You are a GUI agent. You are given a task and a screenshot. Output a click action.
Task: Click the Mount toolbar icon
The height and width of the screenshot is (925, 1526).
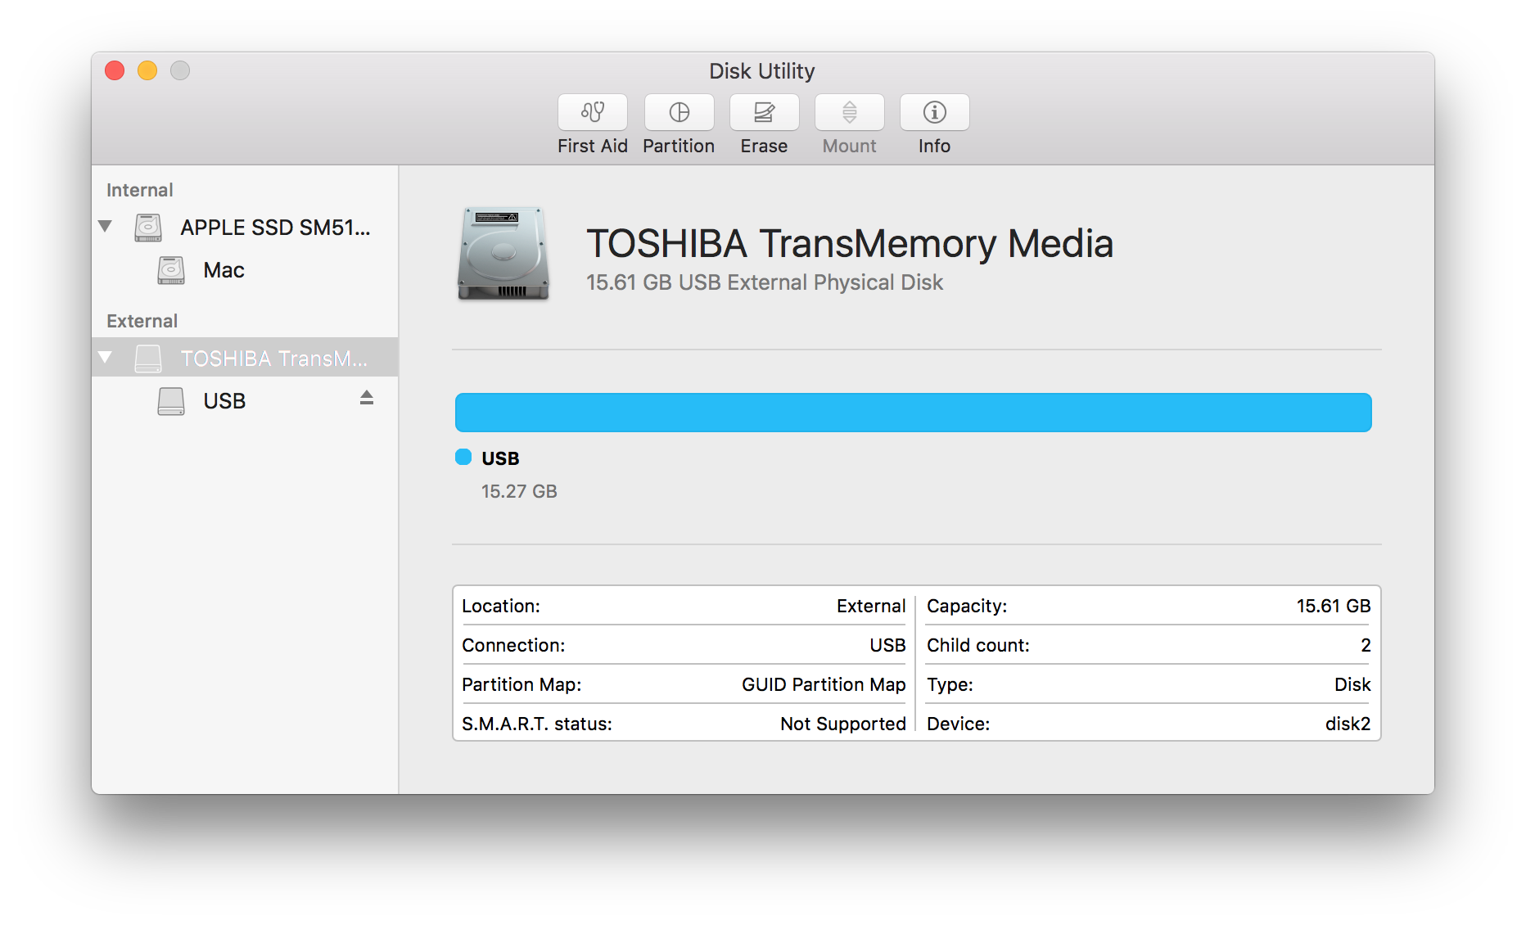click(849, 113)
